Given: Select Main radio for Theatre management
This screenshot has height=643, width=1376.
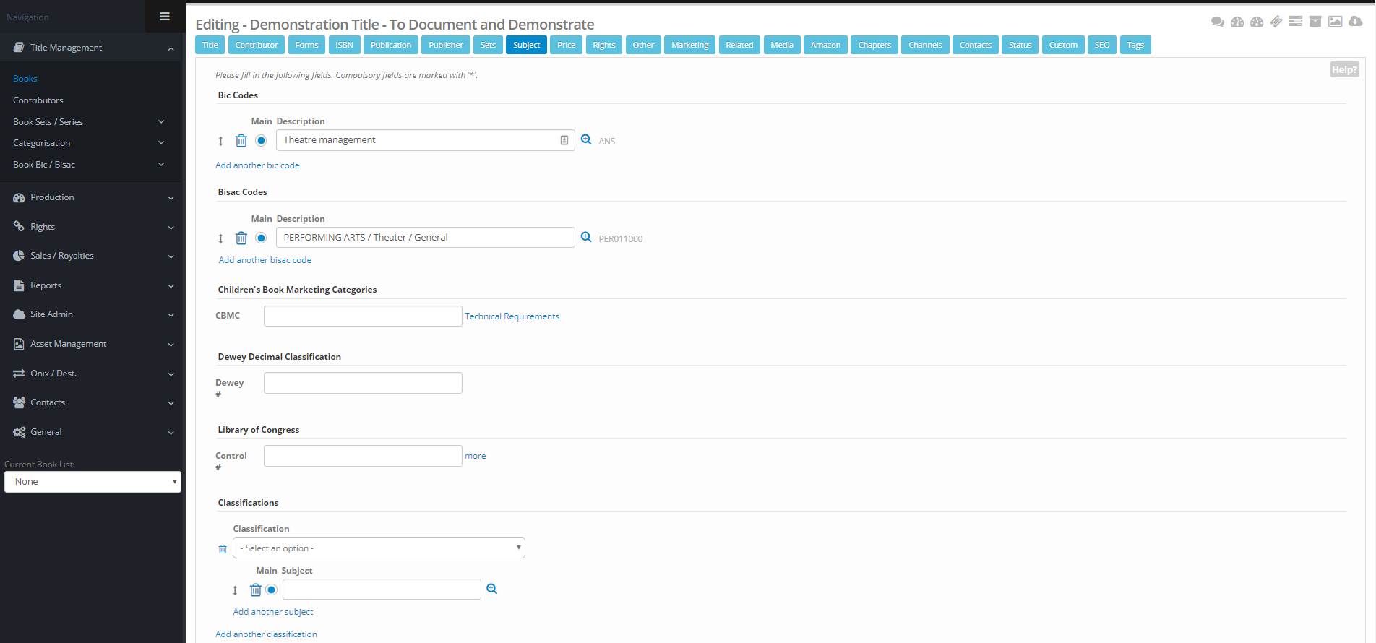Looking at the screenshot, I should point(261,140).
